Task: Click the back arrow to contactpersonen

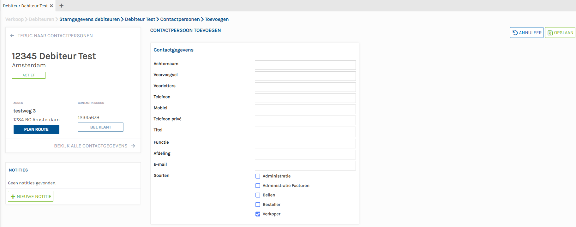Action: click(12, 36)
